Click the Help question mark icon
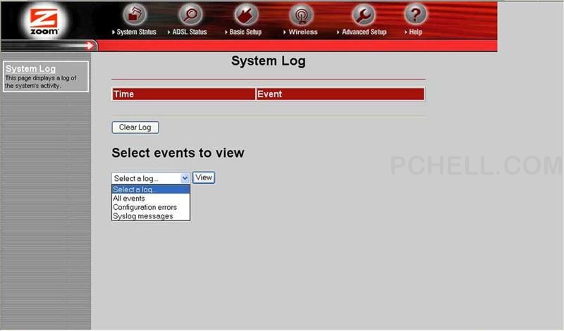This screenshot has height=331, width=564. pyautogui.click(x=415, y=14)
